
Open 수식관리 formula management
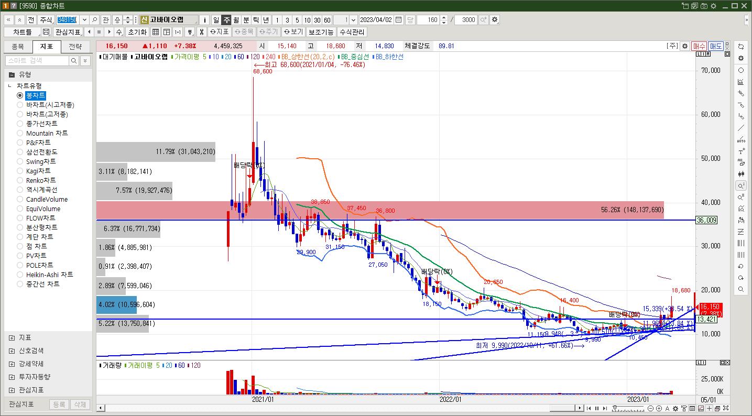352,32
